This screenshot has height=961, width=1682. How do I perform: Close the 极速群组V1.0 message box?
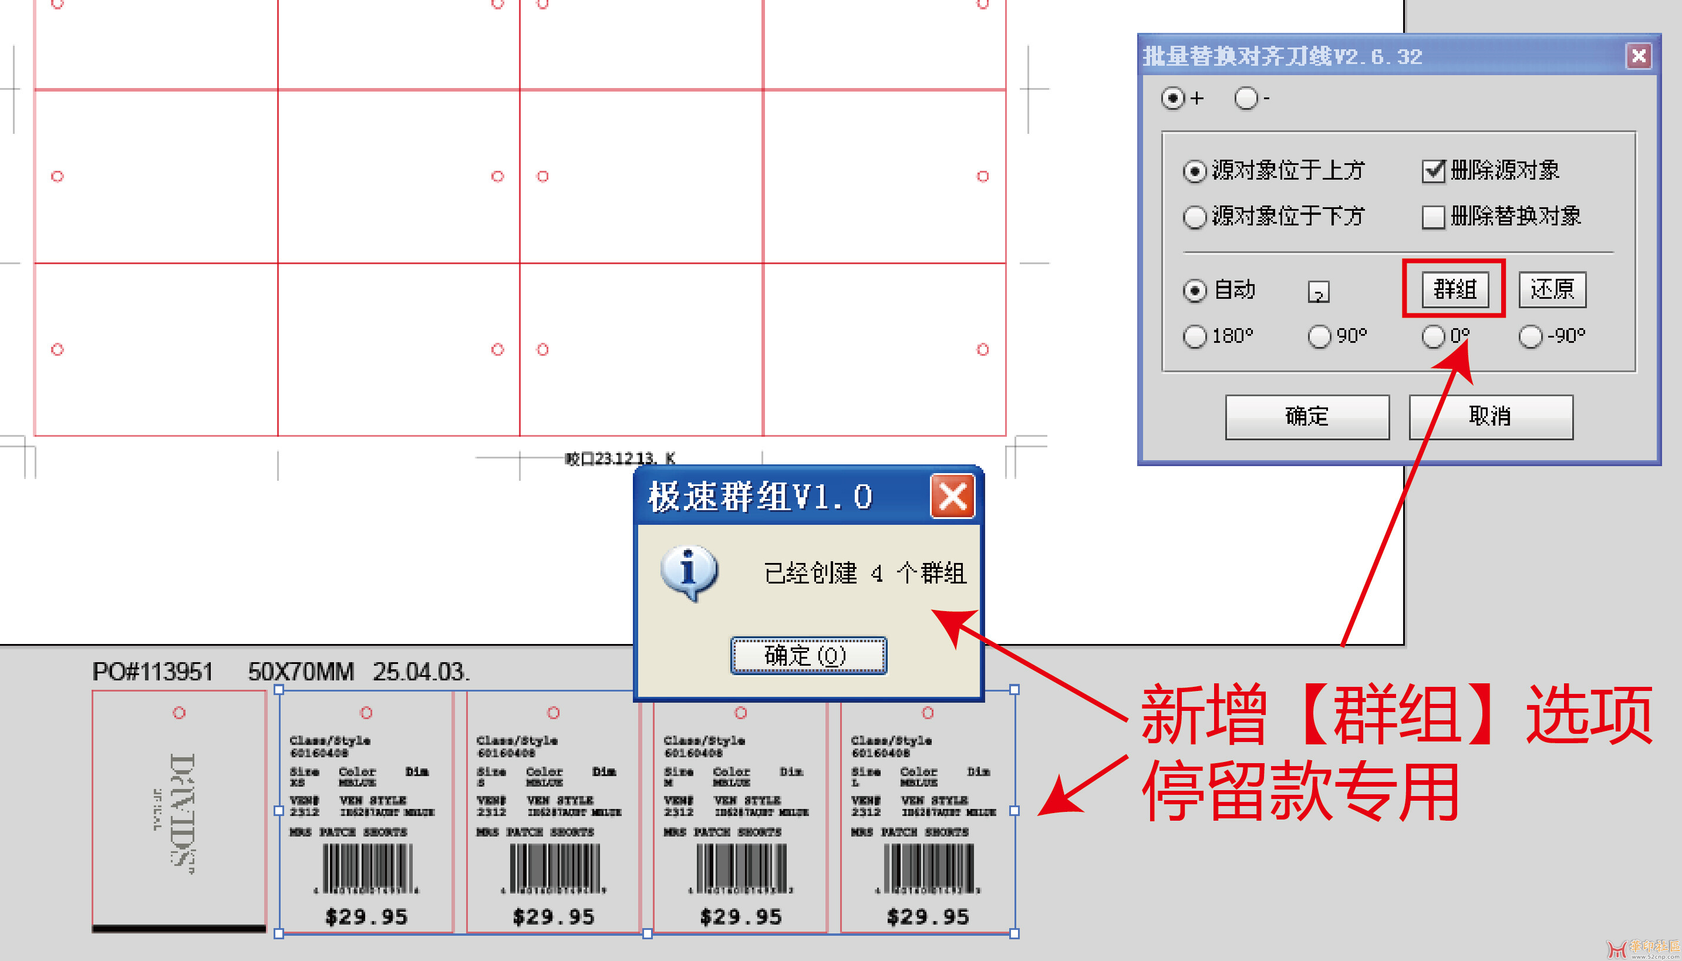pyautogui.click(x=952, y=497)
